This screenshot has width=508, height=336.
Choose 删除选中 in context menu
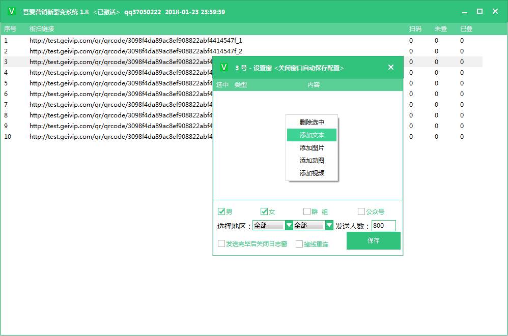coord(312,123)
